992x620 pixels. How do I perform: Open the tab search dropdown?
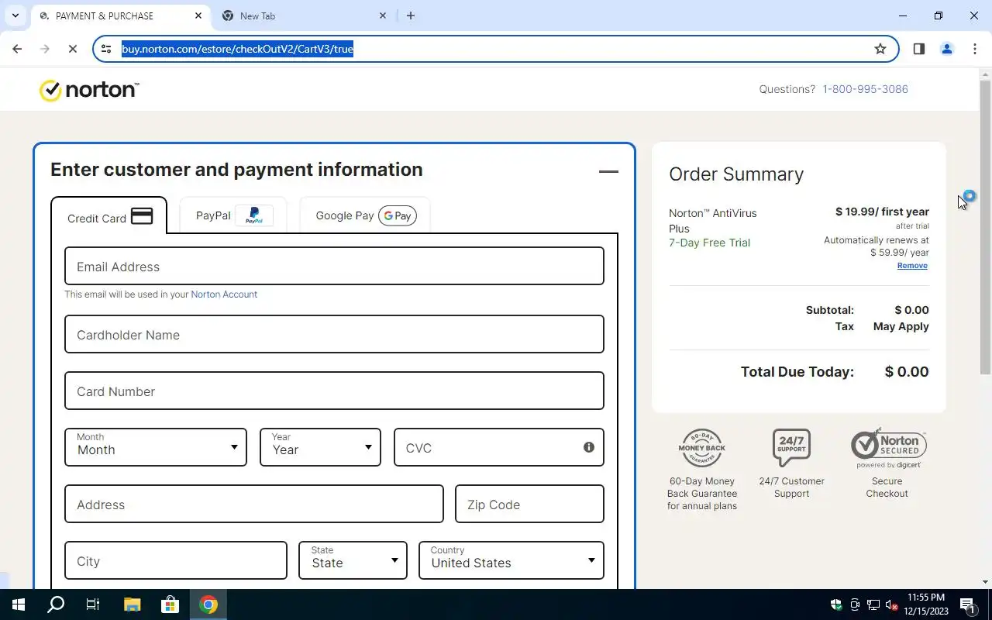15,15
